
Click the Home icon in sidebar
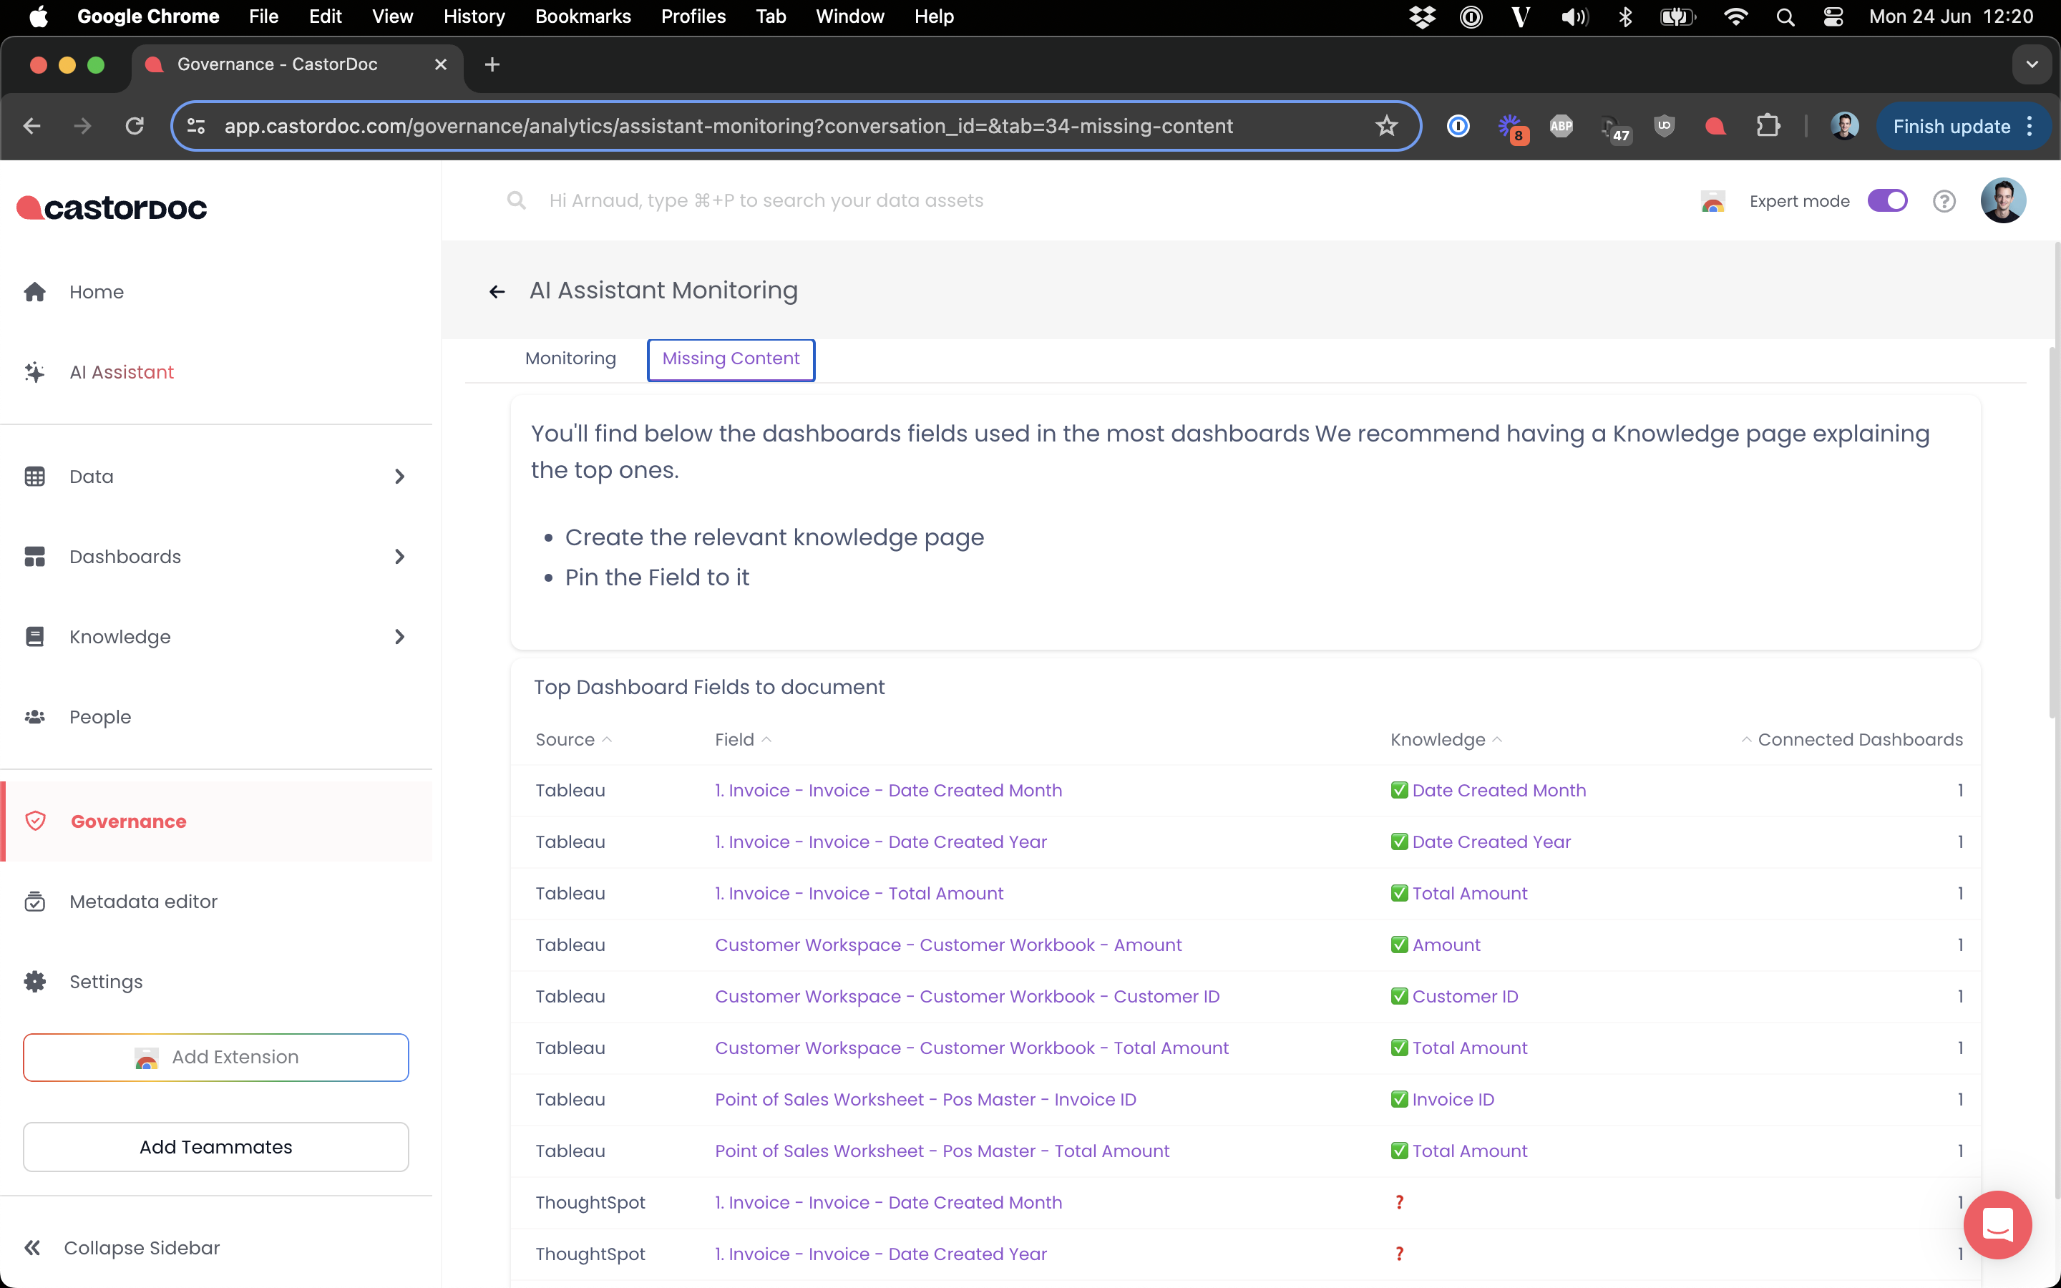35,292
